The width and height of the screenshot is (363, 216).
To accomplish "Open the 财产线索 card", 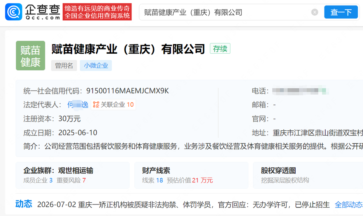I will pos(191,175).
